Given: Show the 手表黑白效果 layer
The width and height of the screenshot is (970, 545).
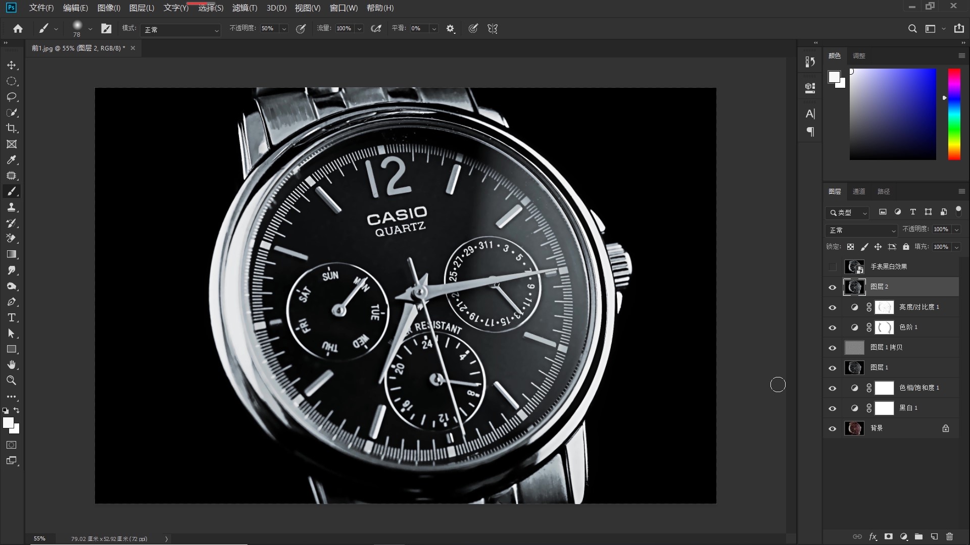Looking at the screenshot, I should coord(833,267).
